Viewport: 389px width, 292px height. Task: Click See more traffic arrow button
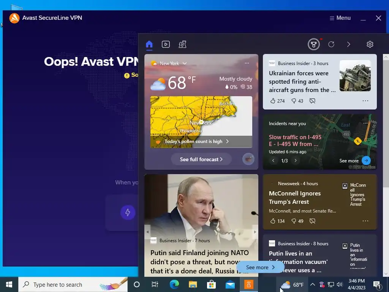366,160
